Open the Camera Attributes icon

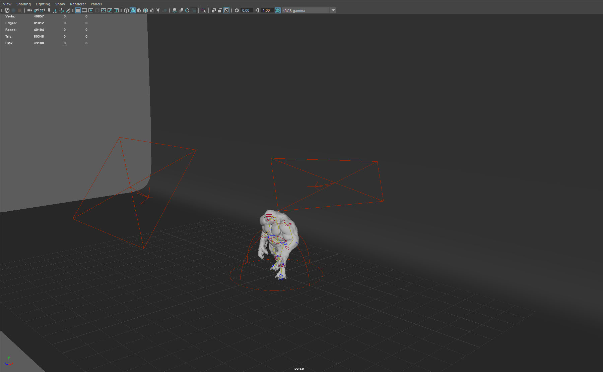[43, 10]
